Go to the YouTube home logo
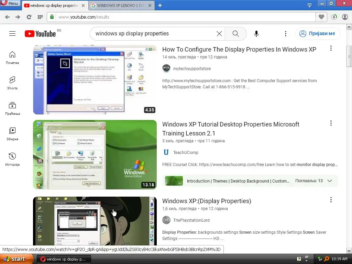This screenshot has width=352, height=264. pos(40,34)
